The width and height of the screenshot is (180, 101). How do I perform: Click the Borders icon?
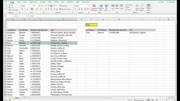coord(32,9)
